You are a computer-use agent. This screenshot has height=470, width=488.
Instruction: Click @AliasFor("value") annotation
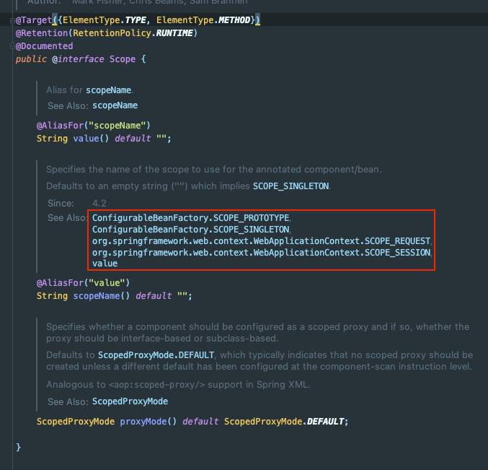point(83,283)
